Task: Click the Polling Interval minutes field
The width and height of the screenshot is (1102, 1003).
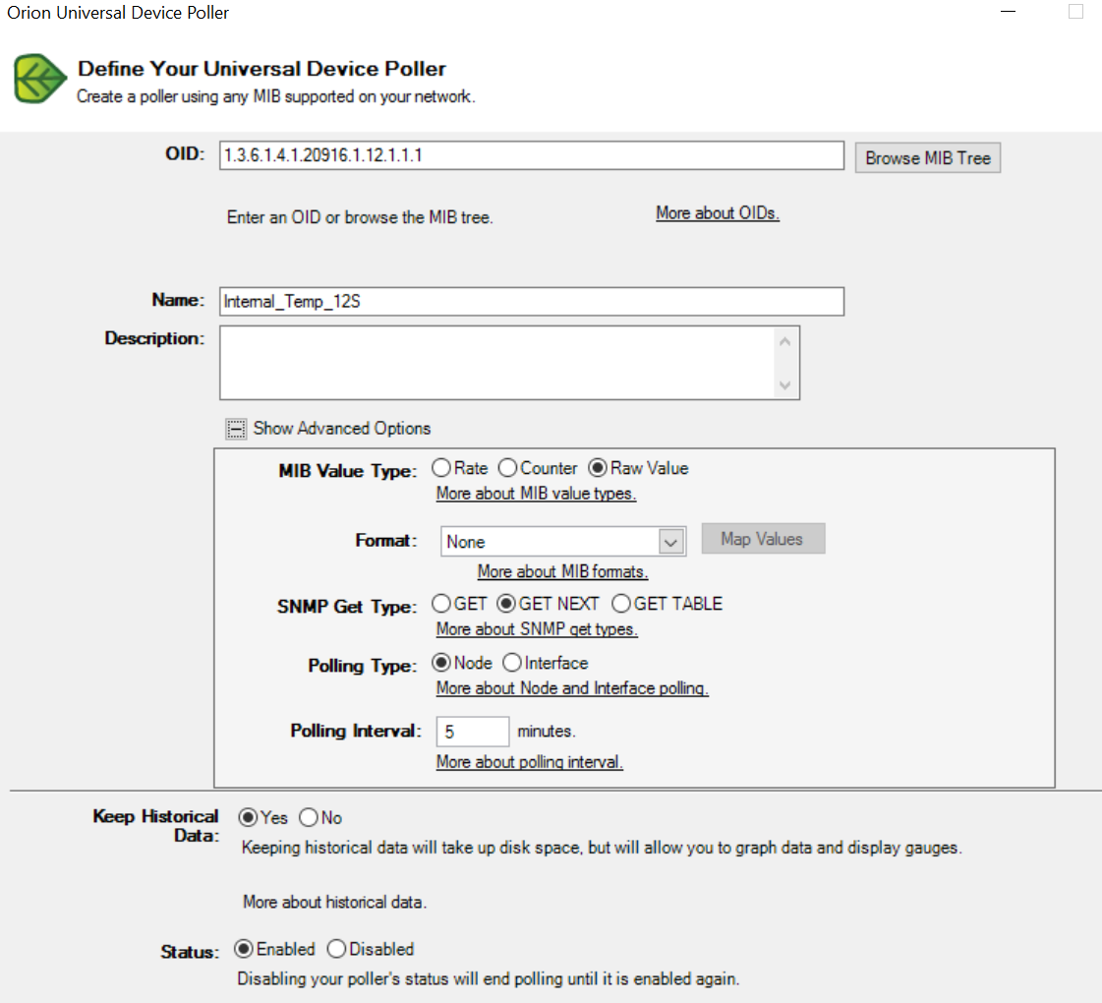Action: click(472, 732)
